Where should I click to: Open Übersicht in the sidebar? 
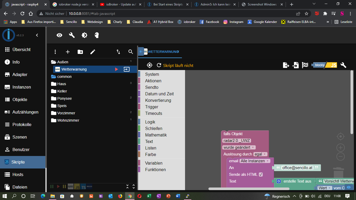pos(23,49)
